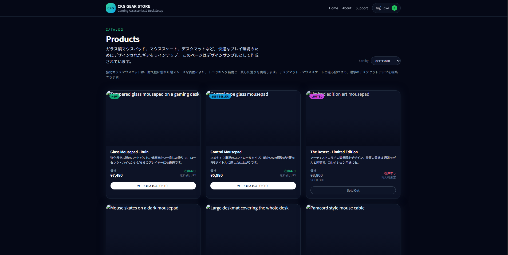This screenshot has width=508, height=255.
Task: Click the Sold Out button on The Desert
Action: point(353,190)
